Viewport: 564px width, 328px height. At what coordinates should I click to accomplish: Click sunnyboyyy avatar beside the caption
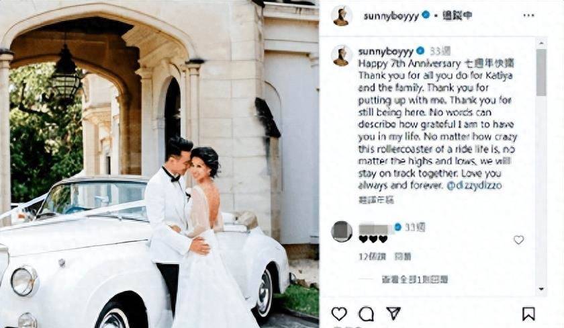coord(340,56)
